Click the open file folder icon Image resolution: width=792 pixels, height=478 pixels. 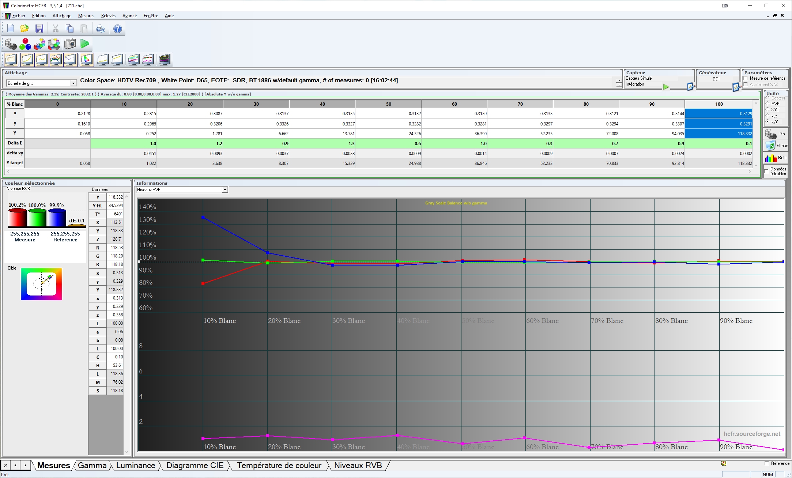[x=24, y=29]
